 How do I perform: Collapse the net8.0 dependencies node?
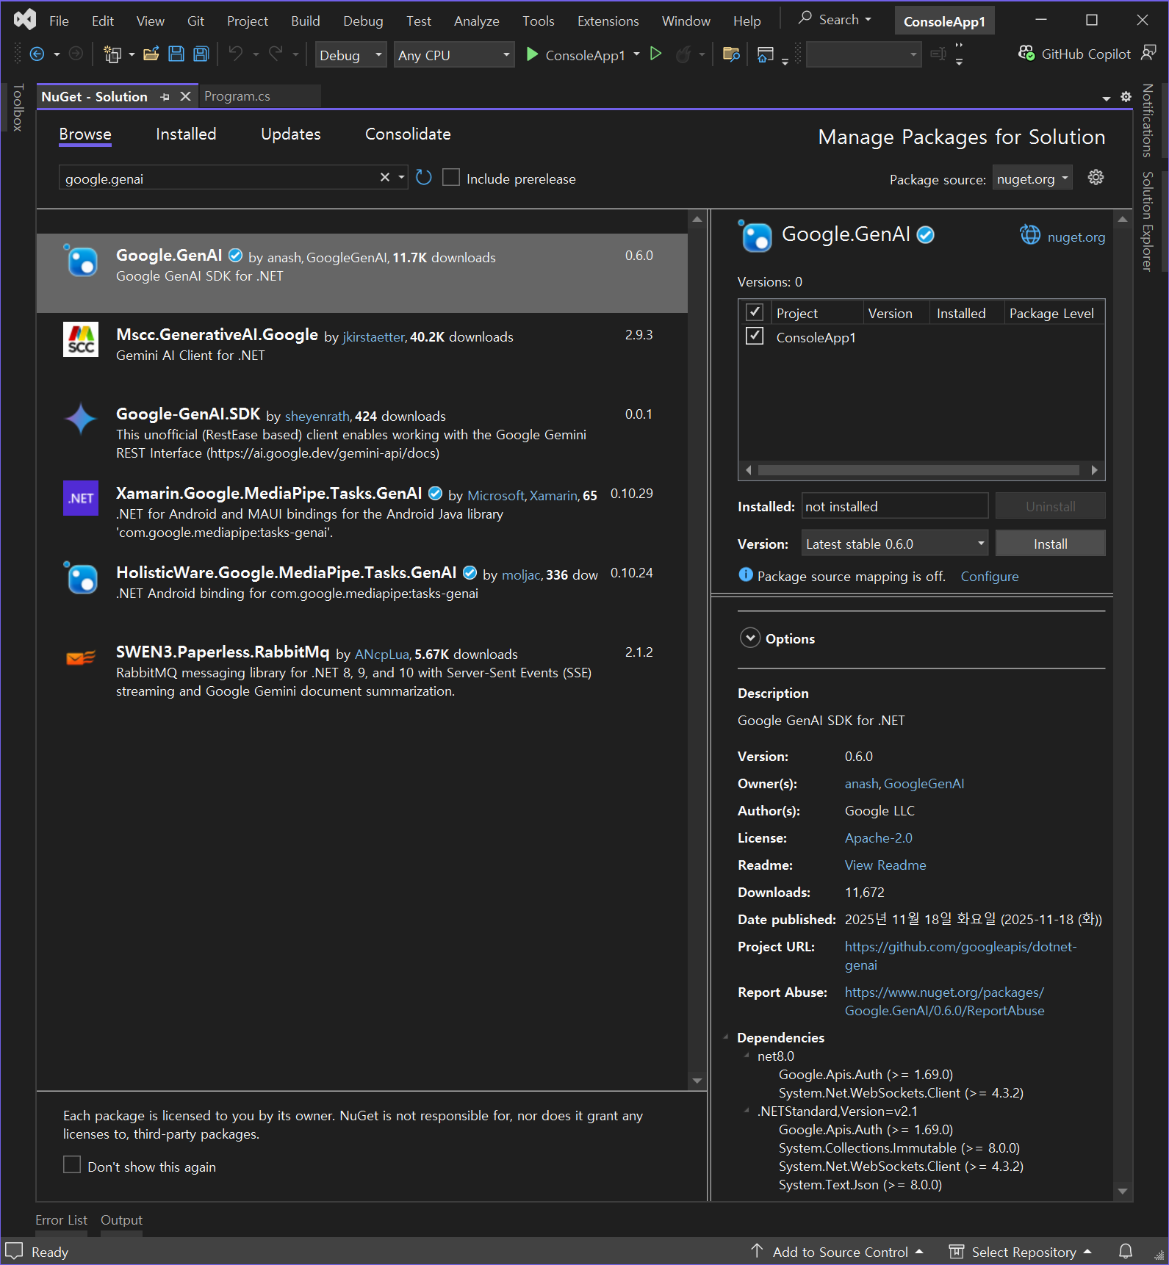(x=747, y=1056)
